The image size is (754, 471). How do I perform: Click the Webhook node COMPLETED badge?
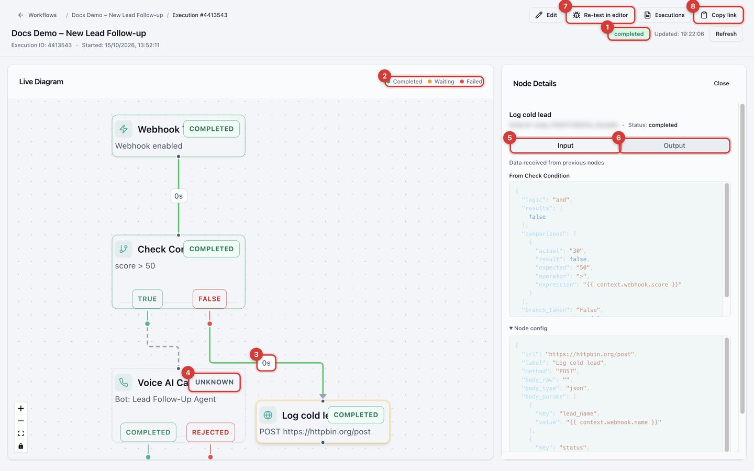click(x=212, y=129)
